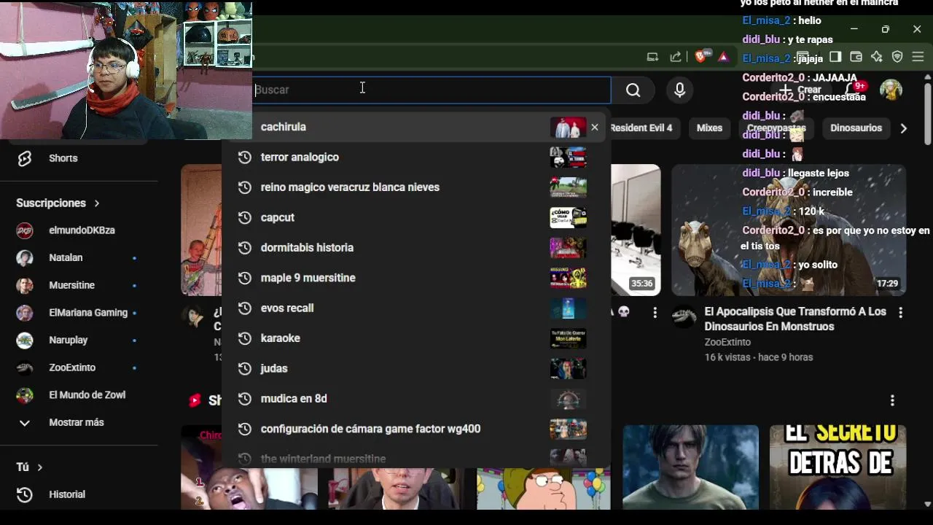Screen dimensions: 933x525
Task: Open El Apocalipsis Que Transformó A Los Dinosaurios title
Action: (x=795, y=319)
